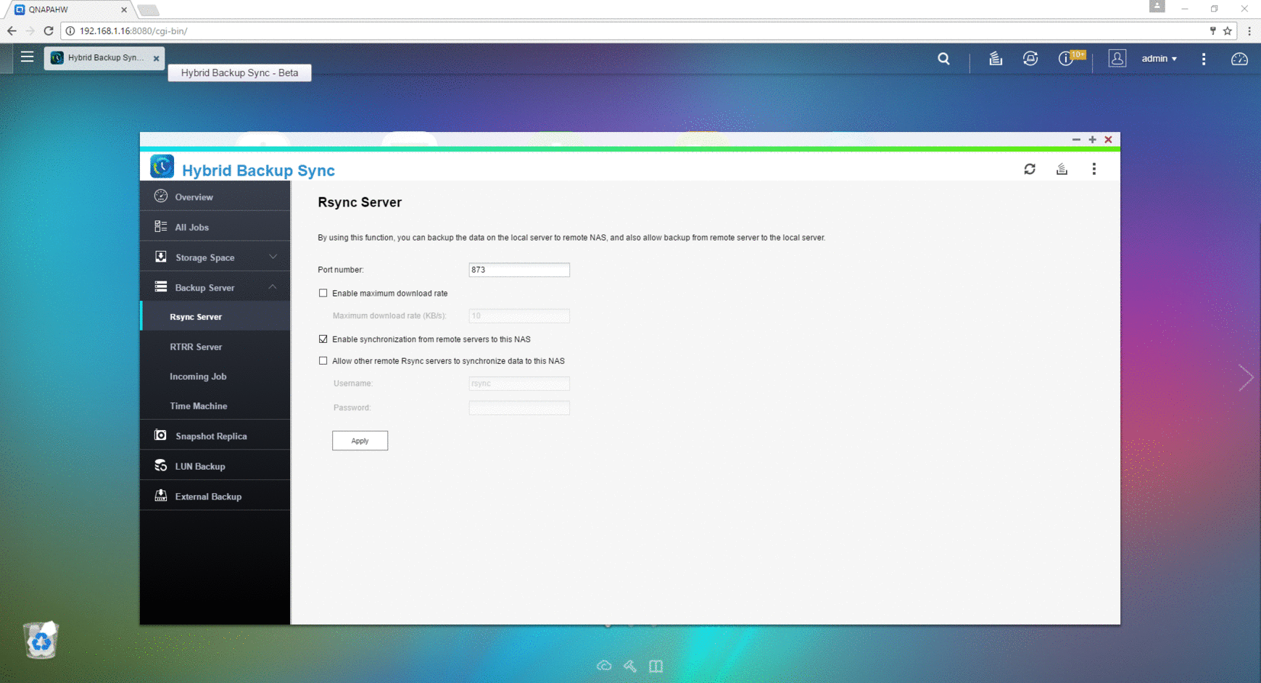
Task: Uncheck Enable synchronization from remote servers
Action: click(323, 339)
